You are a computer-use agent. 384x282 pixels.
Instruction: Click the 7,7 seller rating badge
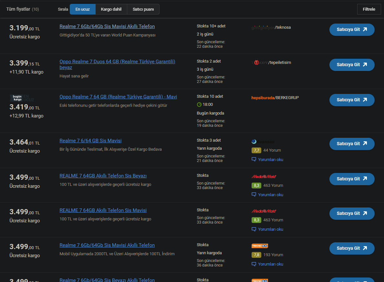click(x=256, y=150)
